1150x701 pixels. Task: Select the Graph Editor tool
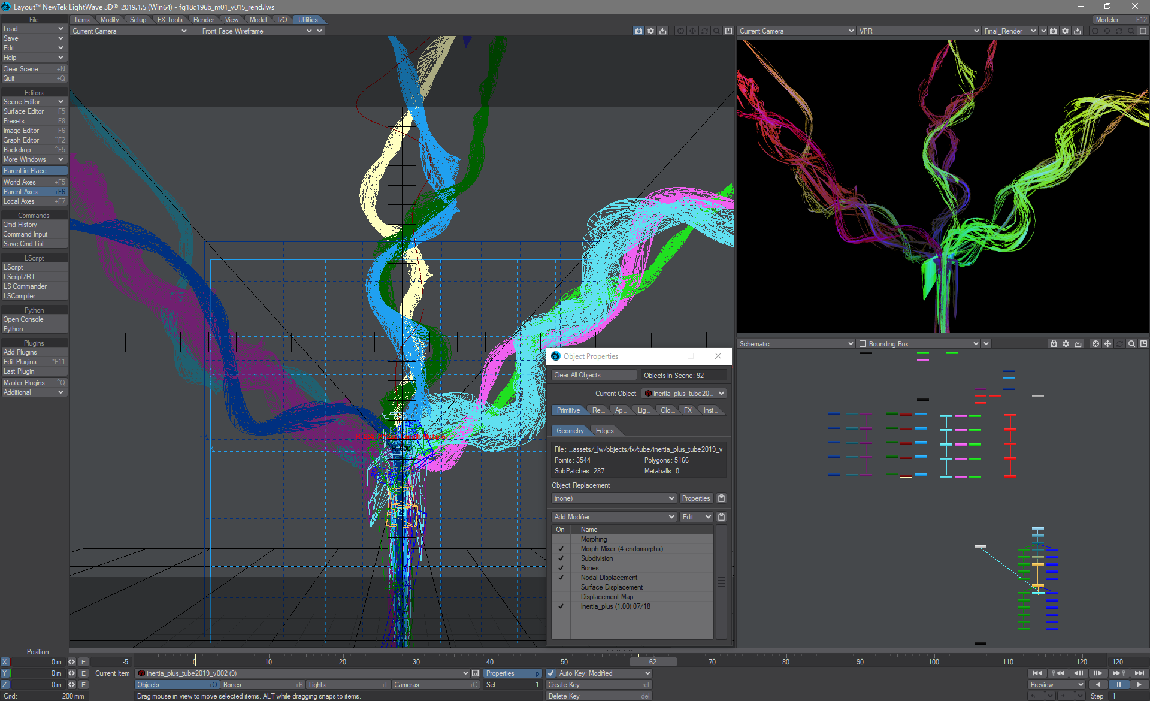[33, 141]
